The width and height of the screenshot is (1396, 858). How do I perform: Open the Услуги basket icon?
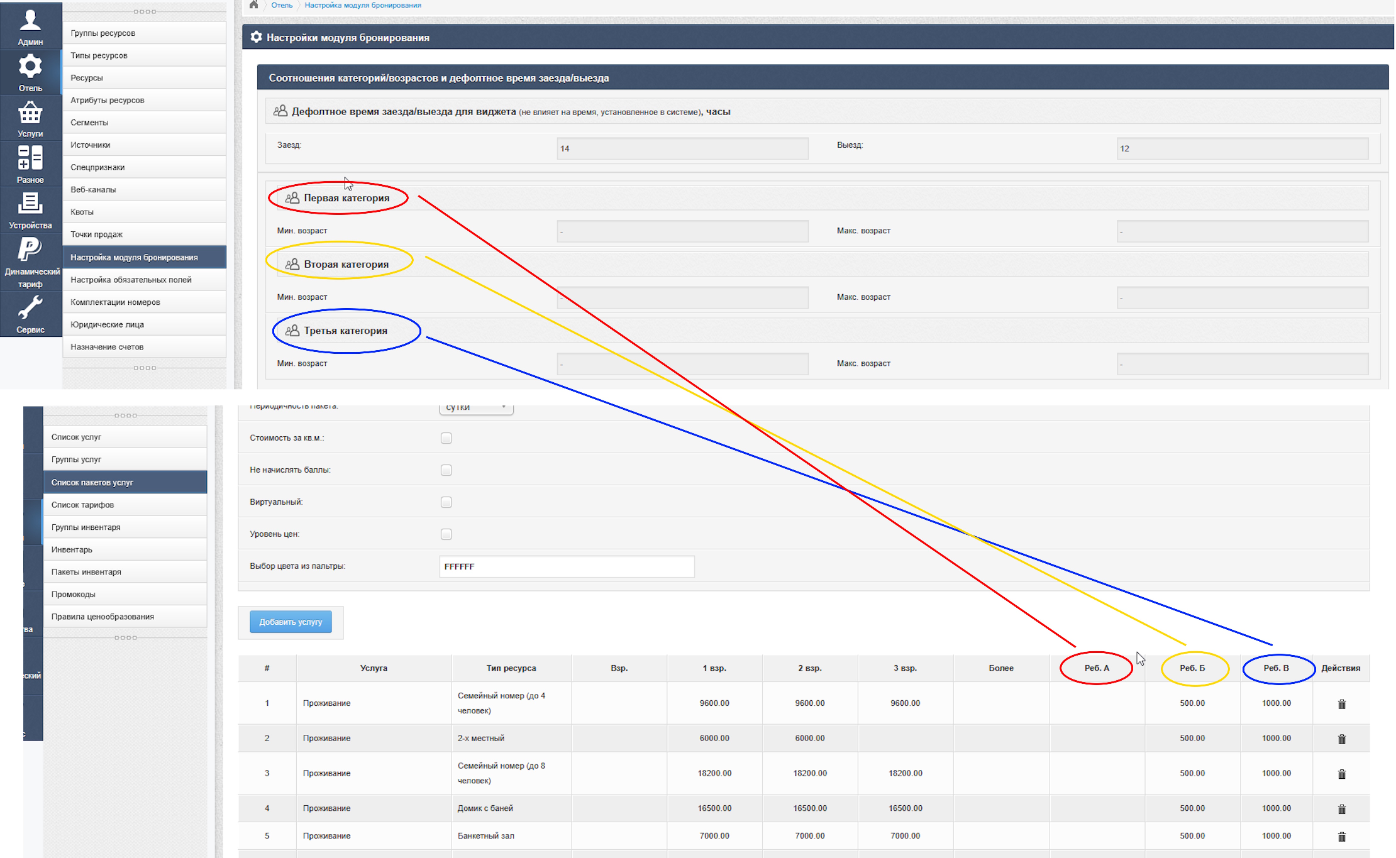(30, 118)
